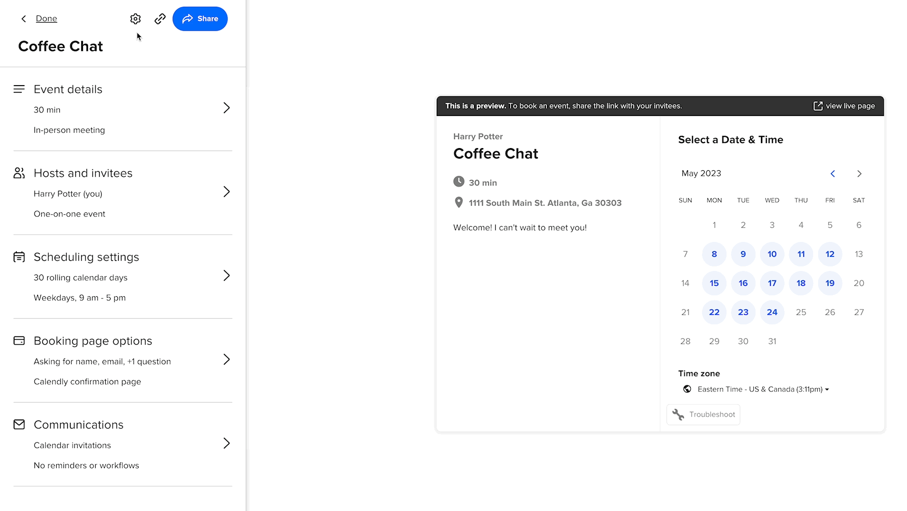This screenshot has width=907, height=511.
Task: Click the wrench icon on Troubleshoot
Action: pyautogui.click(x=678, y=415)
